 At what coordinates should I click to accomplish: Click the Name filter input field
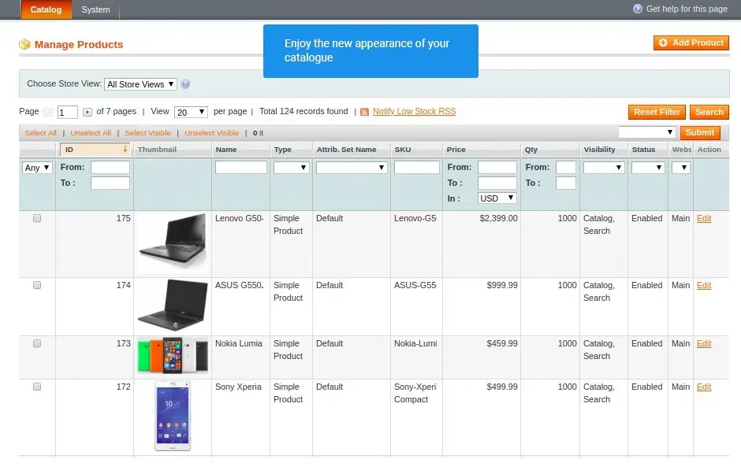[241, 167]
